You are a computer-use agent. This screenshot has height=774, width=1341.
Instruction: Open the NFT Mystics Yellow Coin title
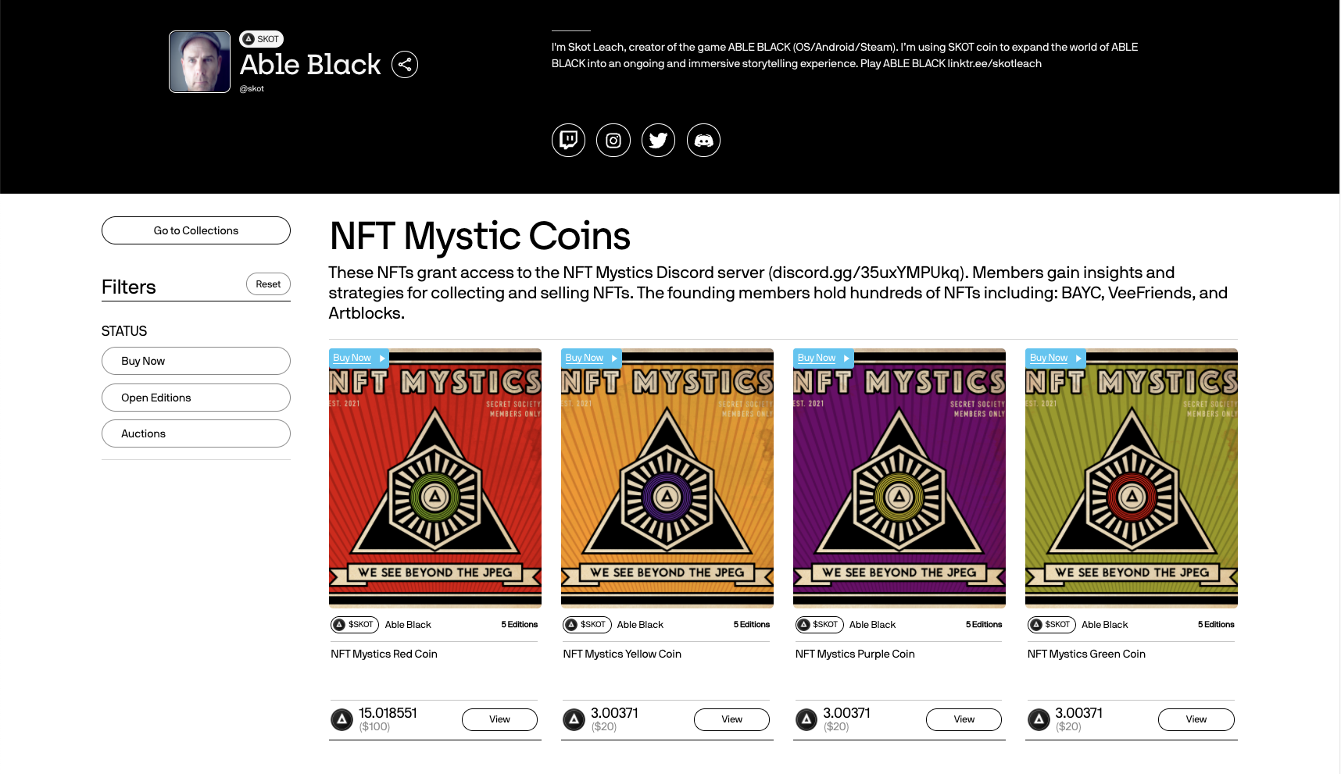(x=622, y=654)
